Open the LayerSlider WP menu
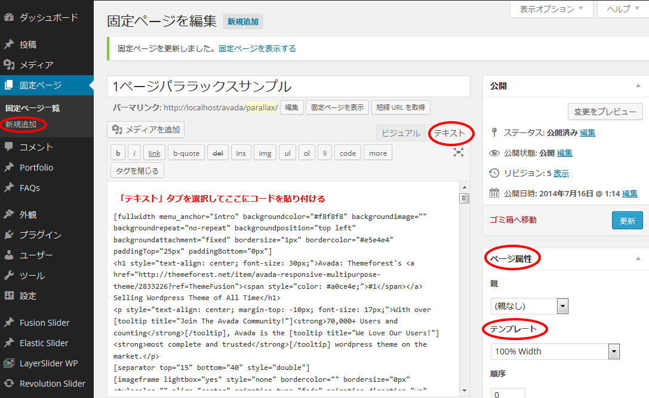 [x=48, y=363]
